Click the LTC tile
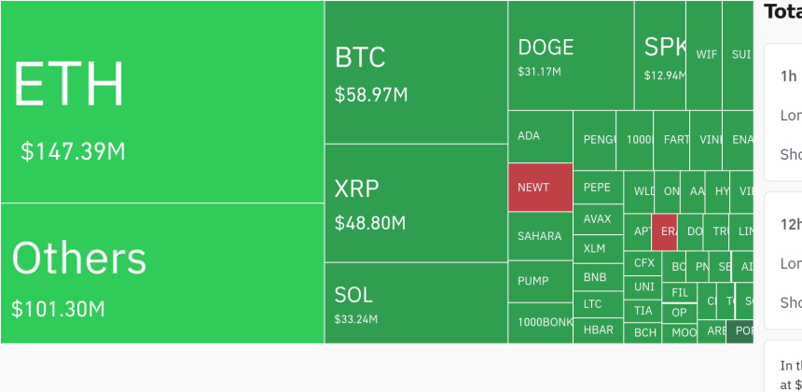 point(597,303)
